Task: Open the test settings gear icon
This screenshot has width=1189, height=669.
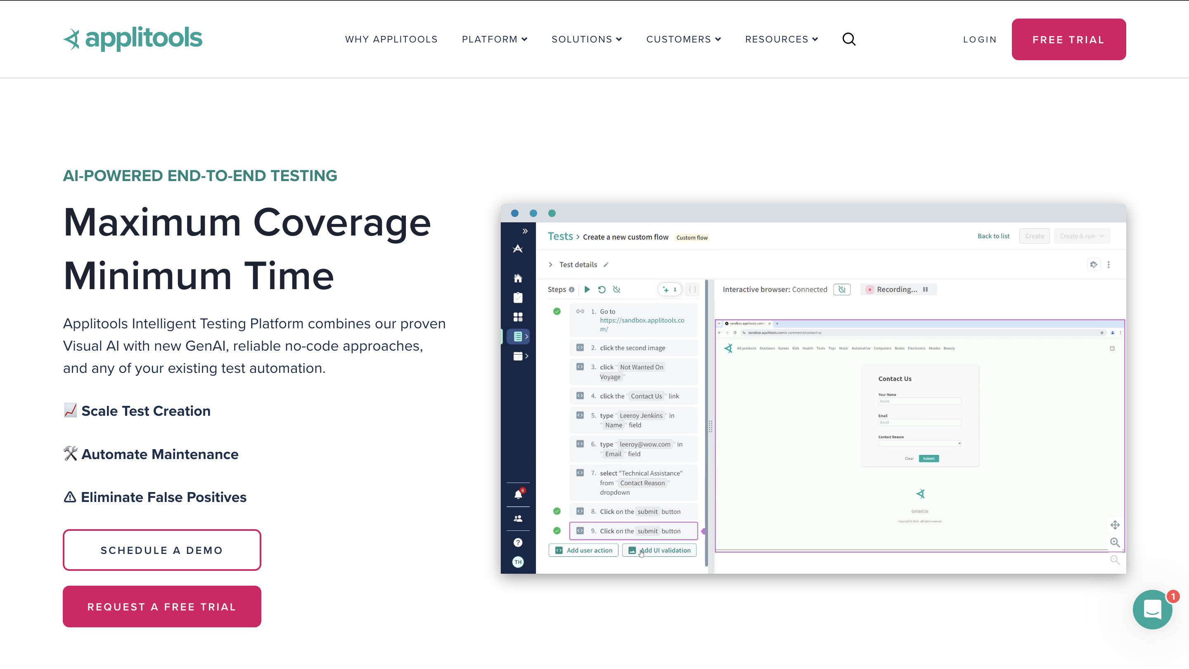Action: tap(1094, 264)
